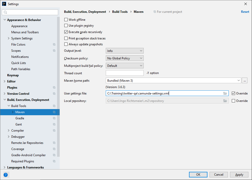The height and width of the screenshot is (180, 252).
Task: Close the Settings dialog
Action: click(x=245, y=4)
